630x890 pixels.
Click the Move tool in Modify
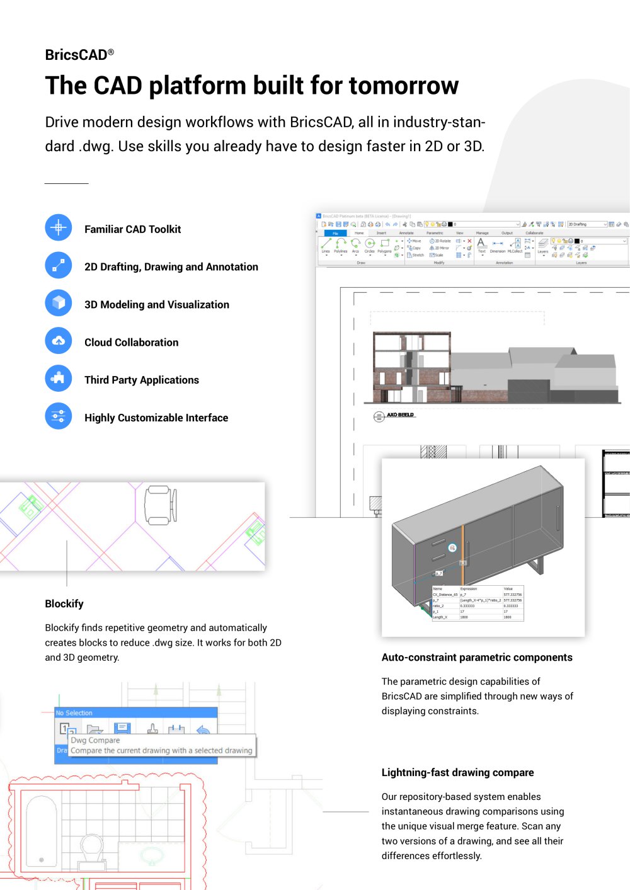414,241
